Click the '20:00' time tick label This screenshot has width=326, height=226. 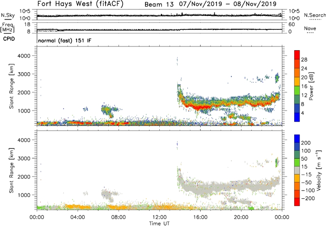[241, 217]
